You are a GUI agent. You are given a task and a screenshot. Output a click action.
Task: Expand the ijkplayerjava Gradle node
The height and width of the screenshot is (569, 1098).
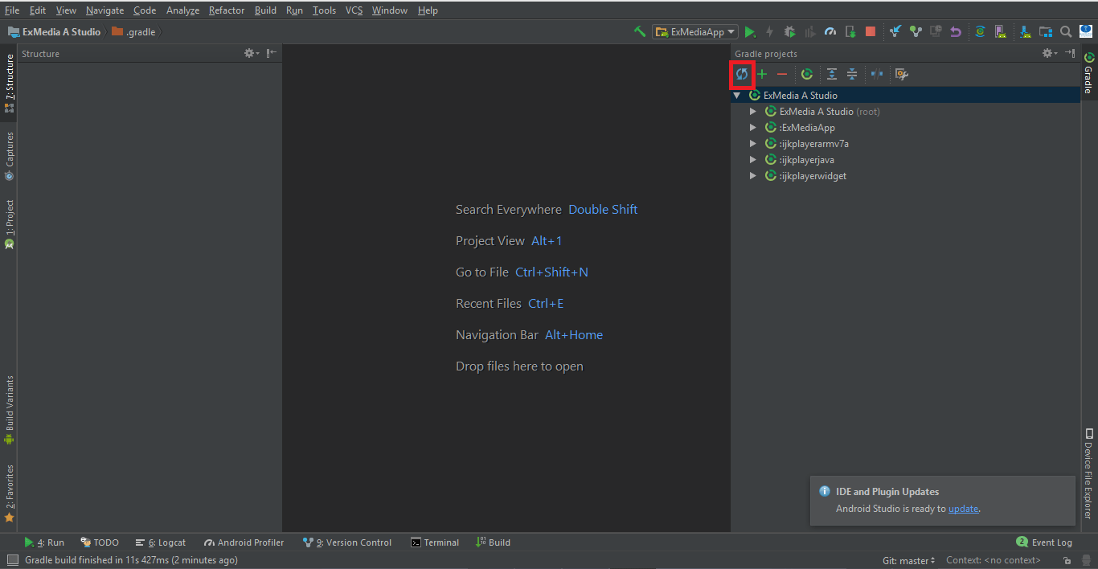pyautogui.click(x=753, y=159)
